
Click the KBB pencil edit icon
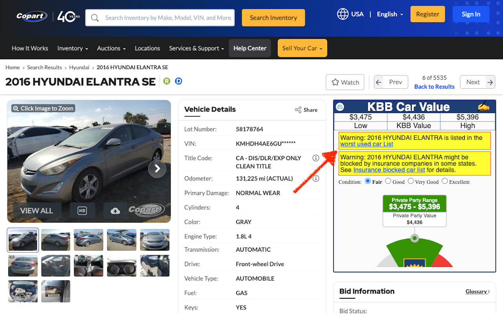point(483,106)
